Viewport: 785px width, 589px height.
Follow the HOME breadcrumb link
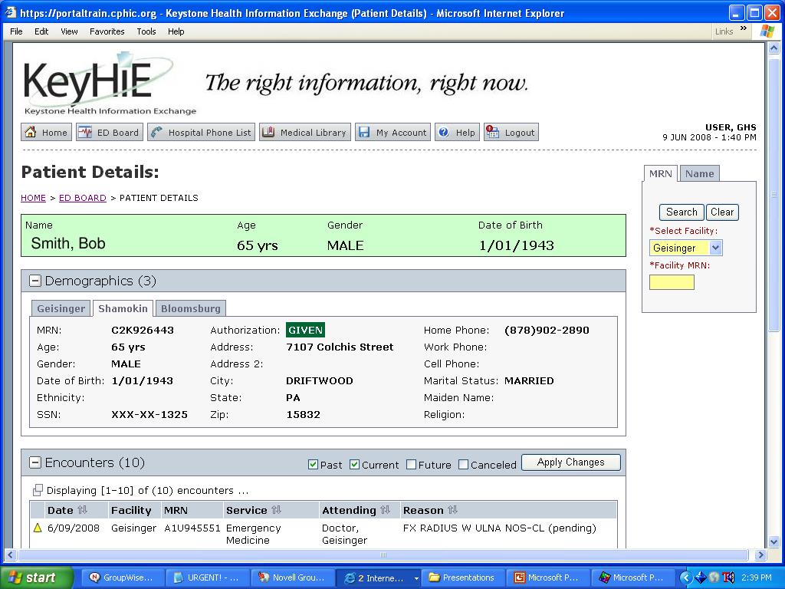33,198
